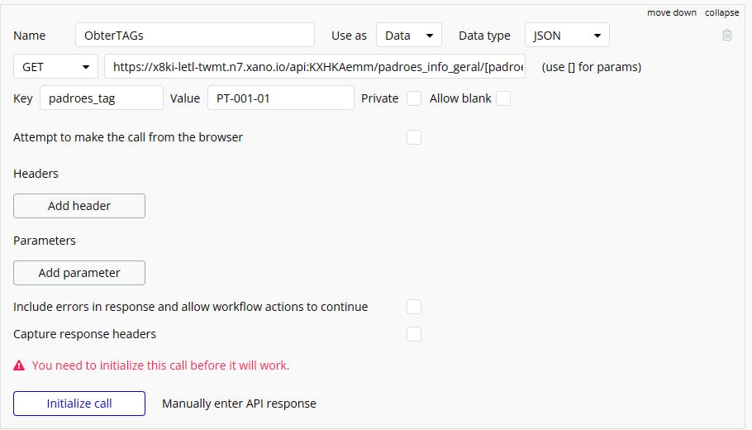This screenshot has width=752, height=430.
Task: Click the 'move down' link
Action: point(671,12)
